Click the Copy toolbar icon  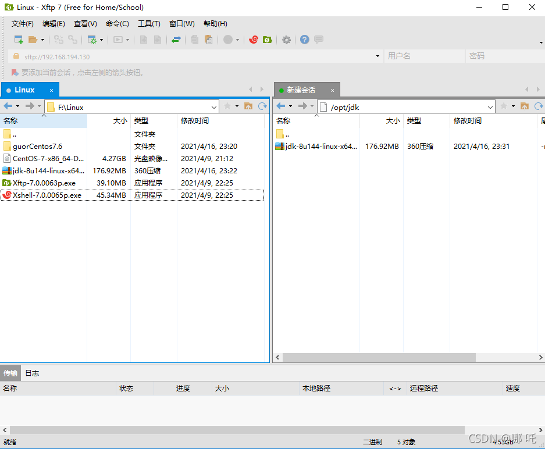[x=194, y=40]
